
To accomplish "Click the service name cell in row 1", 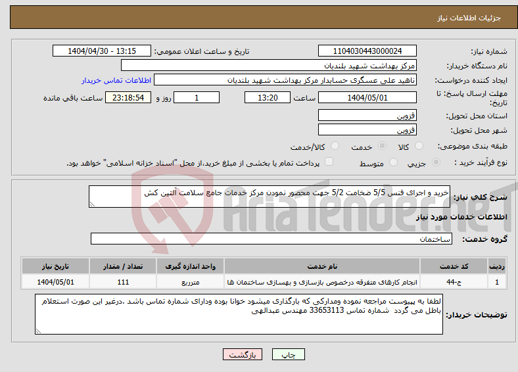I will click(x=322, y=282).
